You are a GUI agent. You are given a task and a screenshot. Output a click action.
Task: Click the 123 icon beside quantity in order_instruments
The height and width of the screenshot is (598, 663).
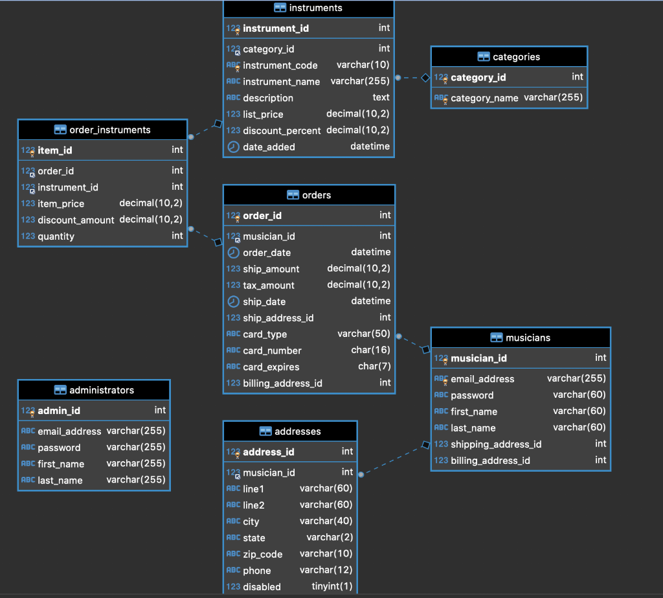click(x=28, y=236)
